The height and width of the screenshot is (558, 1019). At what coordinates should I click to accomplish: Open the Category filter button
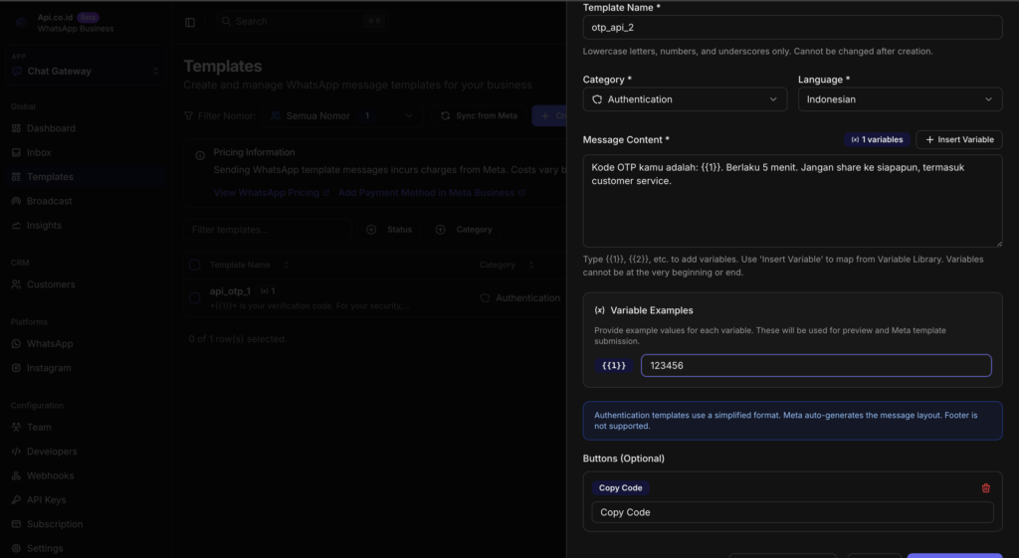pyautogui.click(x=464, y=230)
